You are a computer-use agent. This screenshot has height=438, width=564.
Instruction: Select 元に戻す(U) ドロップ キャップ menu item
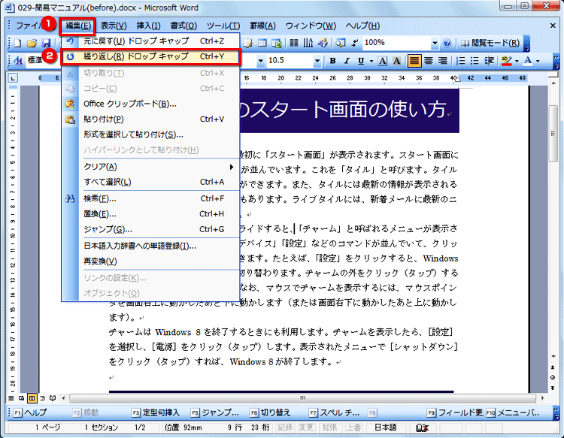150,41
